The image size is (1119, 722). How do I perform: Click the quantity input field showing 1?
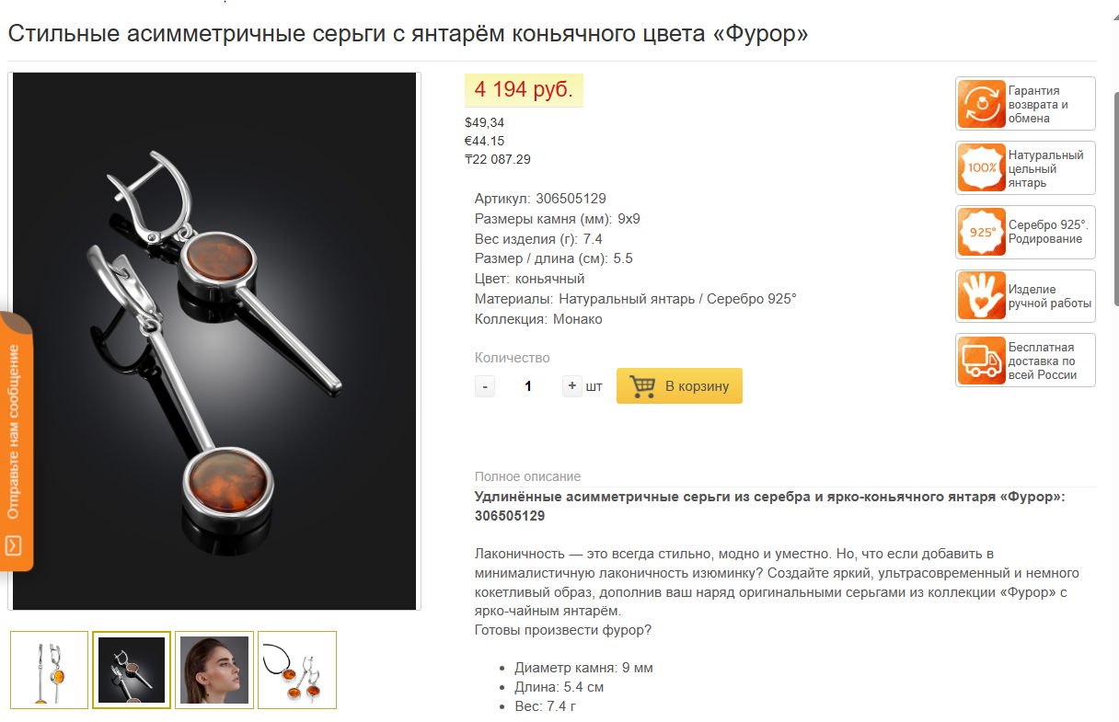pyautogui.click(x=528, y=386)
